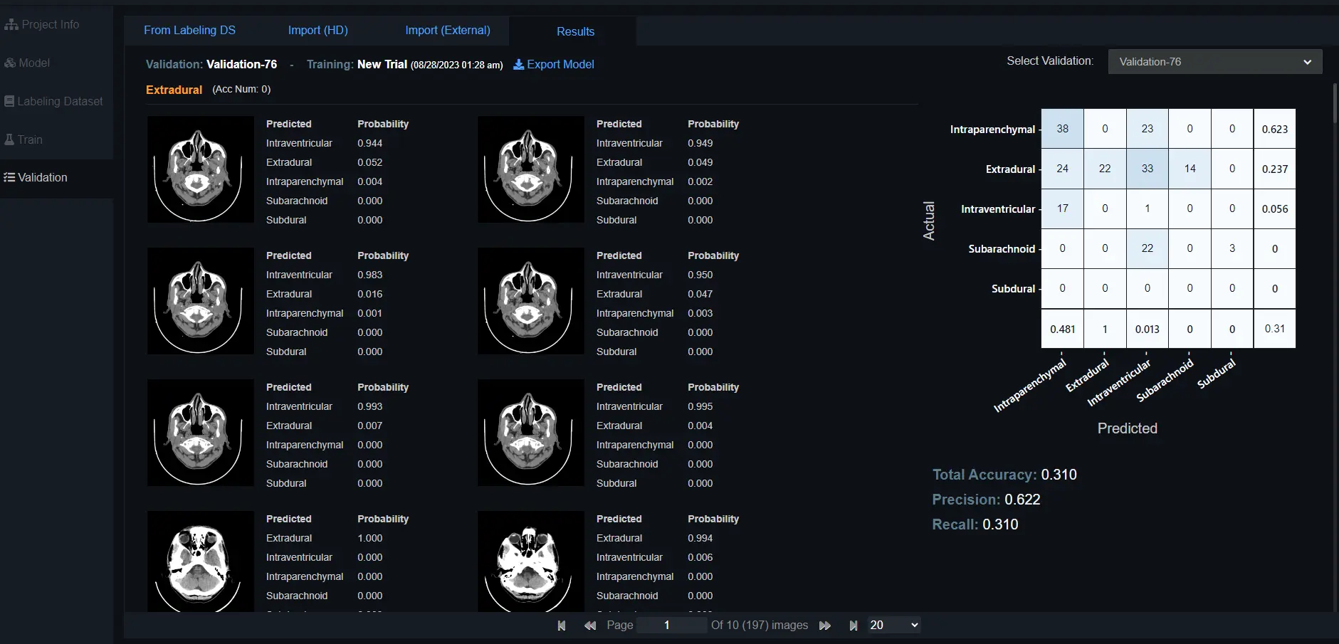Open CT thumbnail with probability 0.995
This screenshot has height=644, width=1339.
(531, 433)
